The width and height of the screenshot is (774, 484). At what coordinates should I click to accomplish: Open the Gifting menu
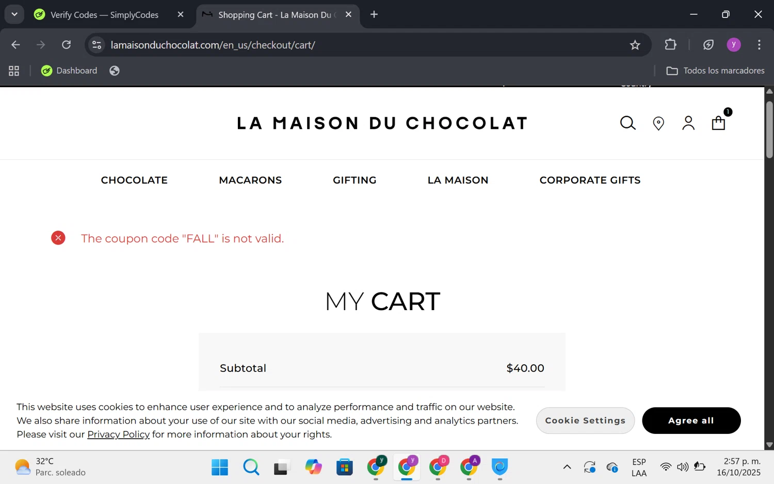pyautogui.click(x=354, y=180)
